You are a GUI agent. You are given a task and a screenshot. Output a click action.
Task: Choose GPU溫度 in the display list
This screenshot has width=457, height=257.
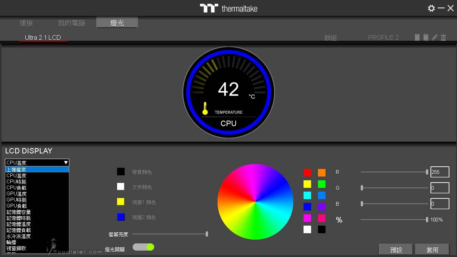17,194
